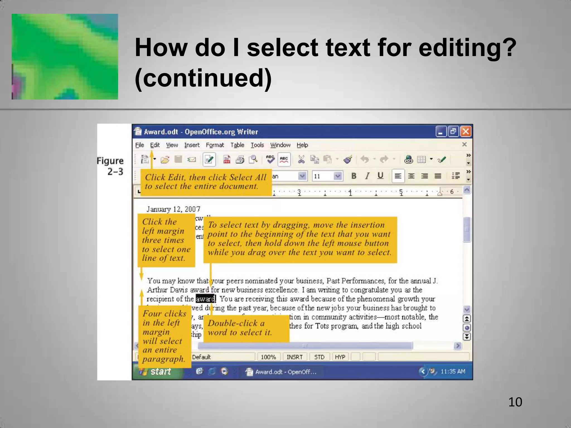Open Page Preview magnifier icon
Viewport: 571px width, 428px height.
coord(253,159)
